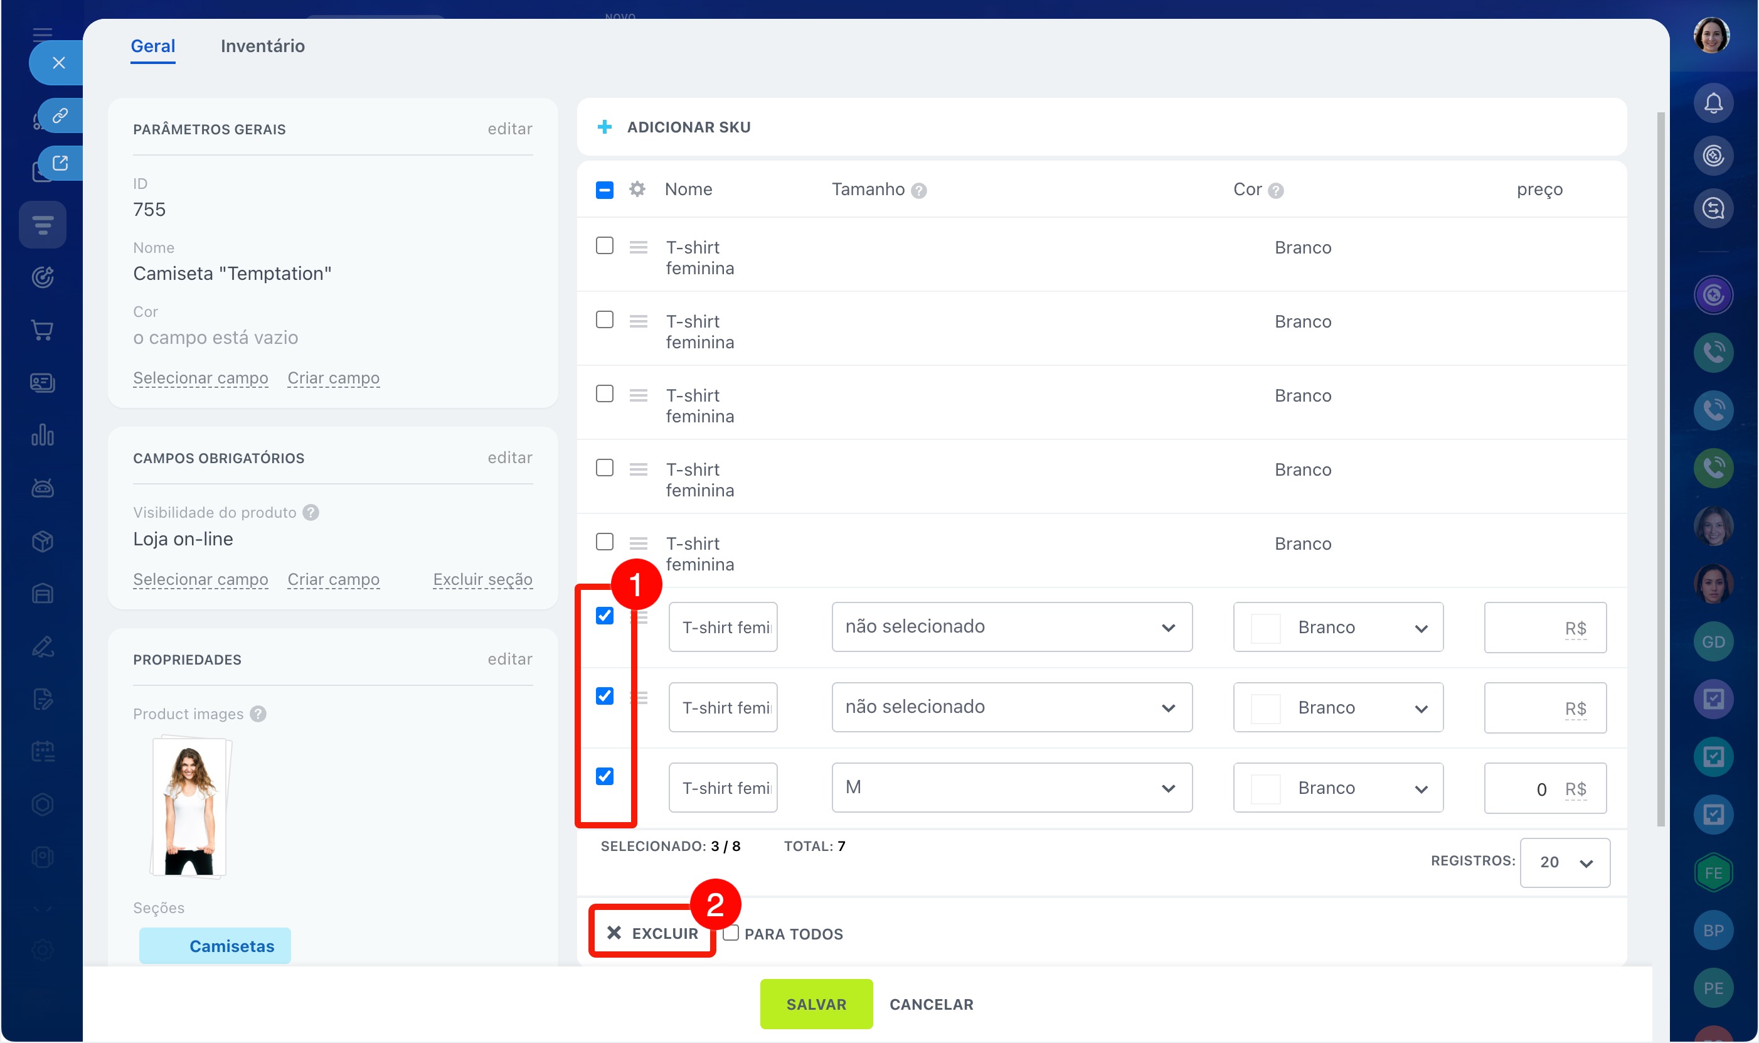Switch to the Inventário tab

[x=262, y=46]
